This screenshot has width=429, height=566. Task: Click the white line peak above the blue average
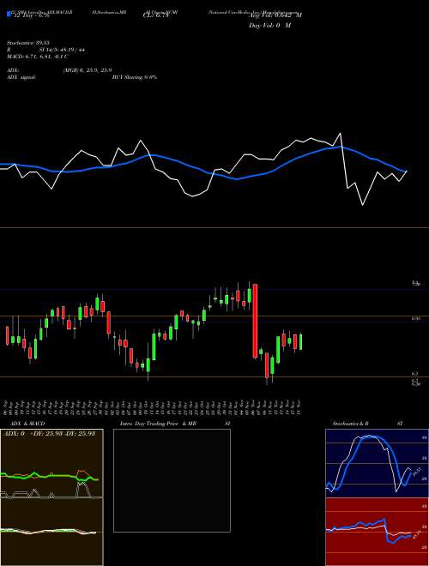coord(340,134)
